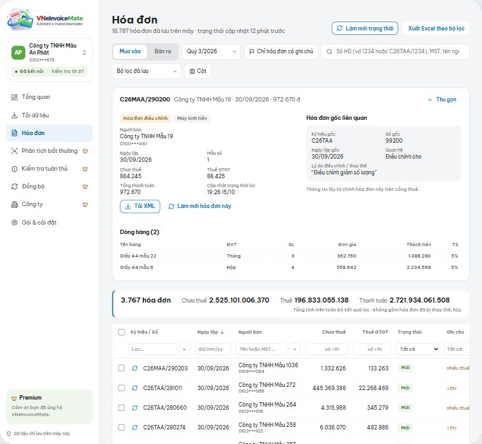Switch to the Mua vào tab

pos(130,51)
